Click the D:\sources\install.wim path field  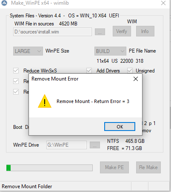[x=52, y=32]
